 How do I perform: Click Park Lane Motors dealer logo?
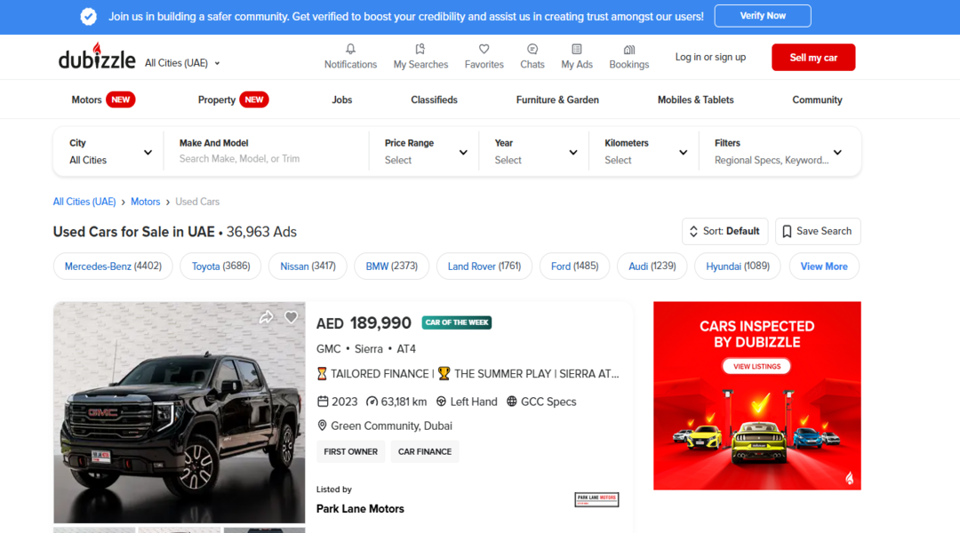click(596, 499)
